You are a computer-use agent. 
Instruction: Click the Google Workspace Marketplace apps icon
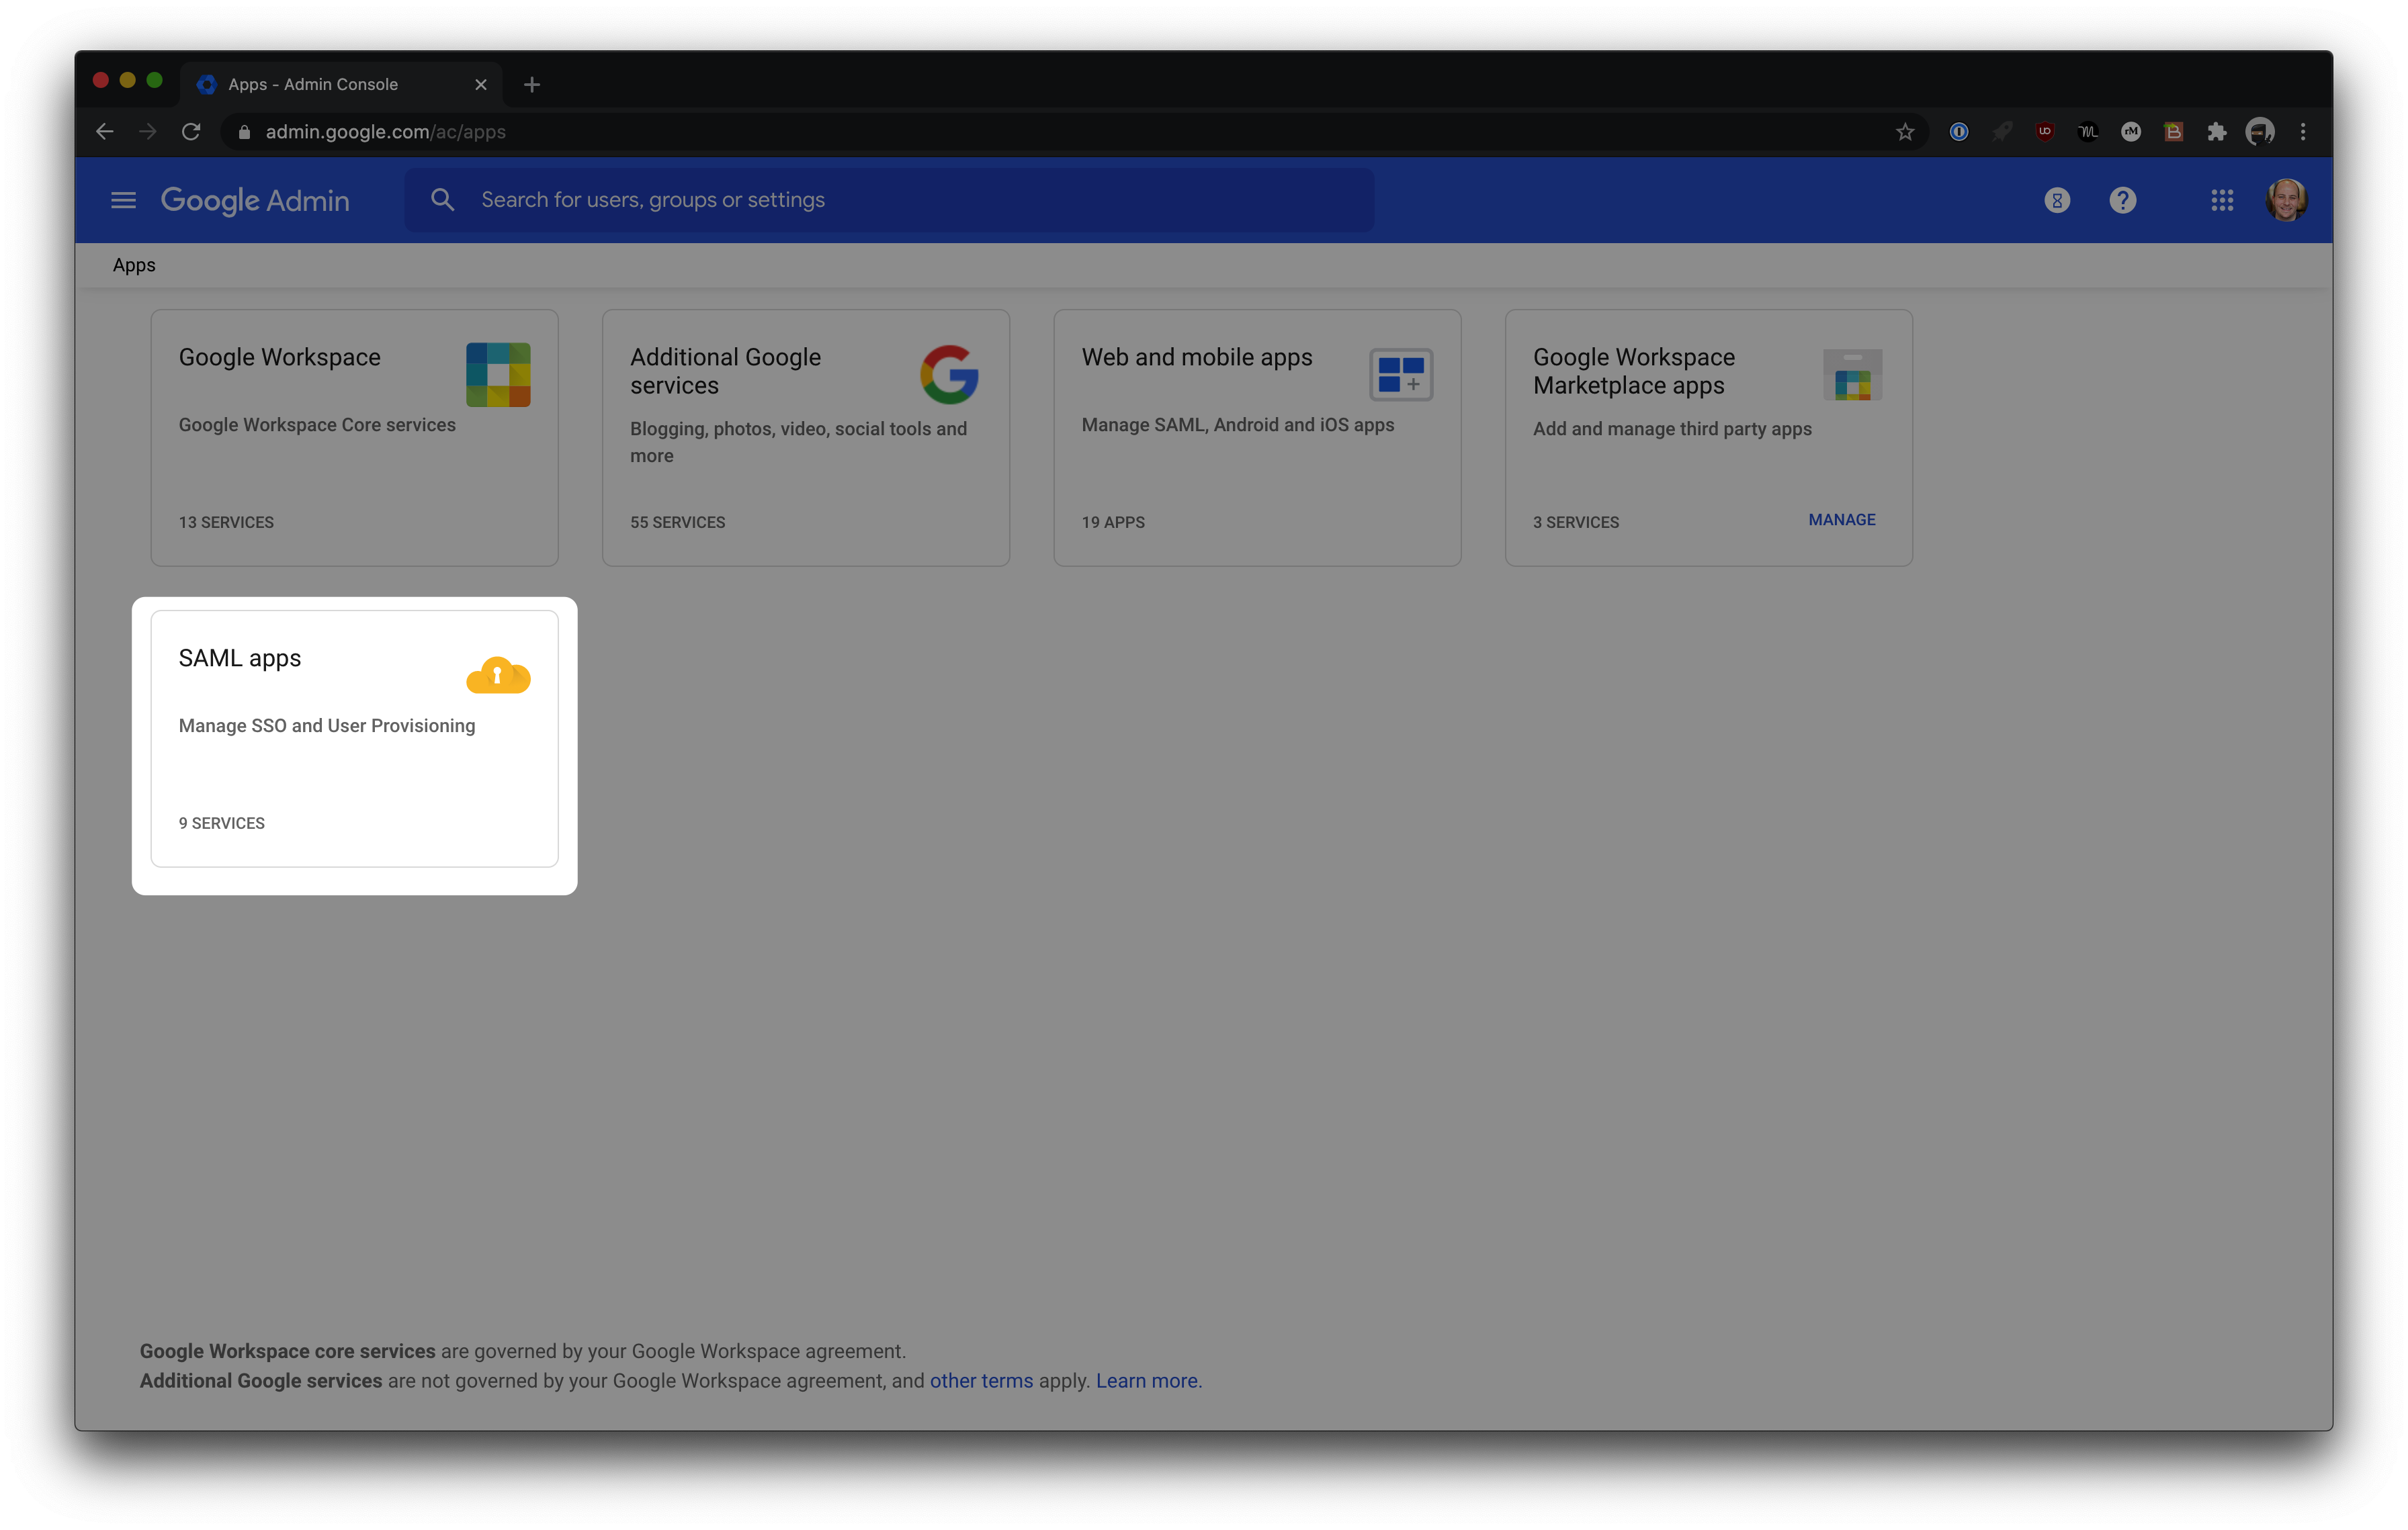coord(1852,375)
